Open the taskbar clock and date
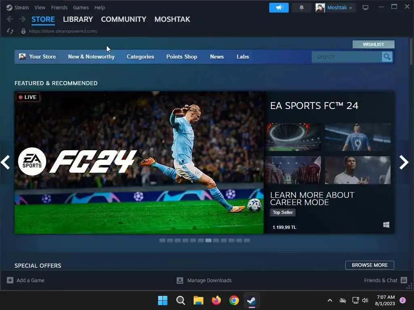The height and width of the screenshot is (310, 414). pos(385,300)
